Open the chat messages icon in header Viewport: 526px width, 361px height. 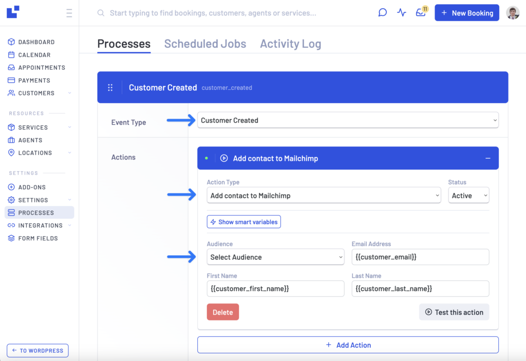[382, 13]
